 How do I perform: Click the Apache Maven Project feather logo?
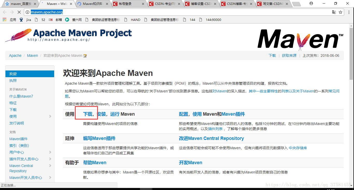point(69,35)
